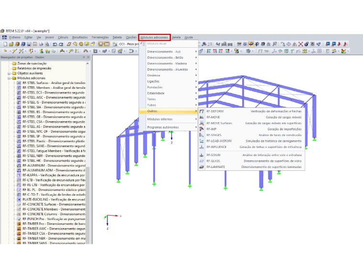Print using the printer toolbar icon

pyautogui.click(x=41, y=44)
